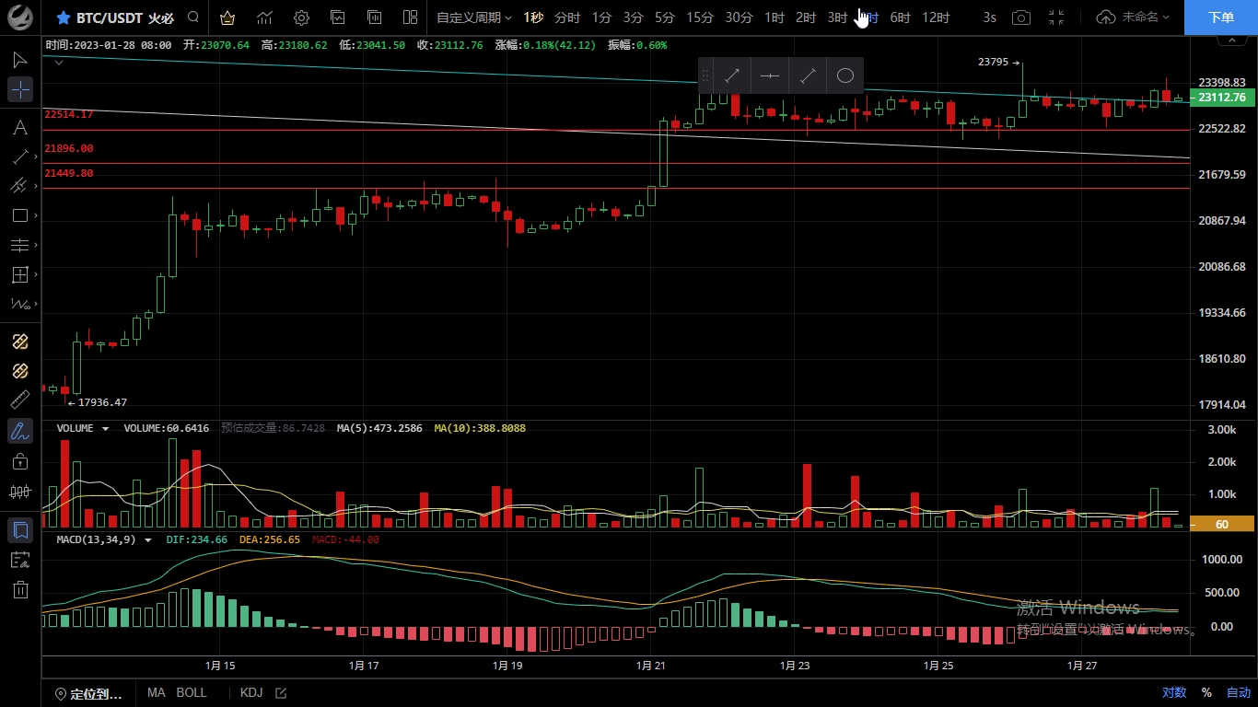Open chart settings gear icon

[301, 17]
